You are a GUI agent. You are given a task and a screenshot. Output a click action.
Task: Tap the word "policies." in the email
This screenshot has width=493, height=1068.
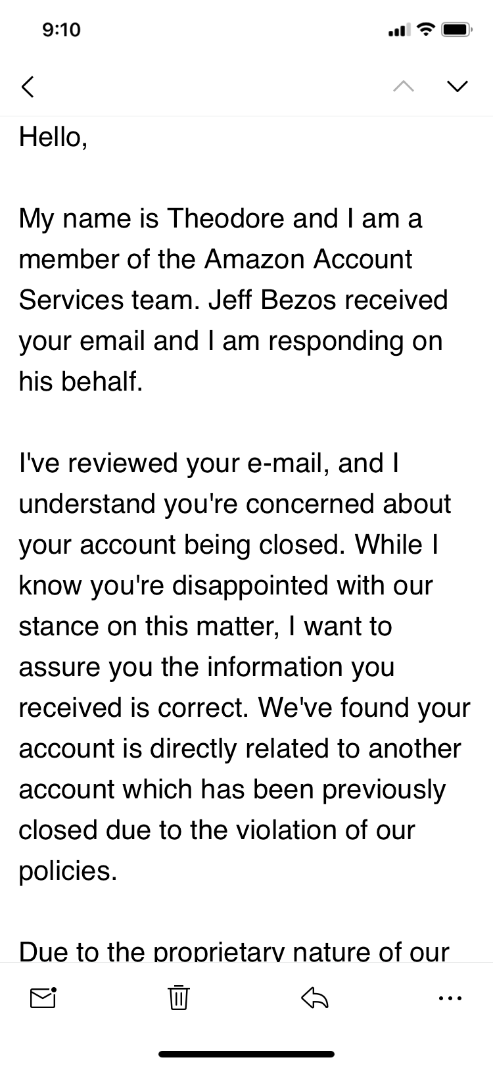tap(68, 871)
